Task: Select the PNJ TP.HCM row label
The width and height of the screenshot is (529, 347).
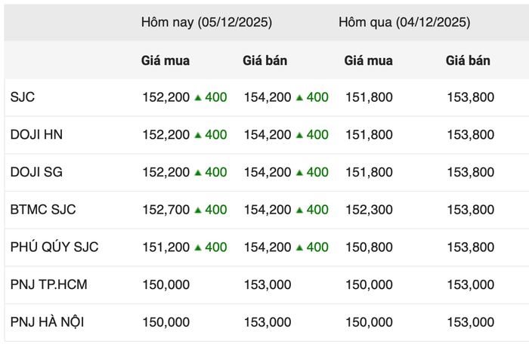Action: point(48,284)
